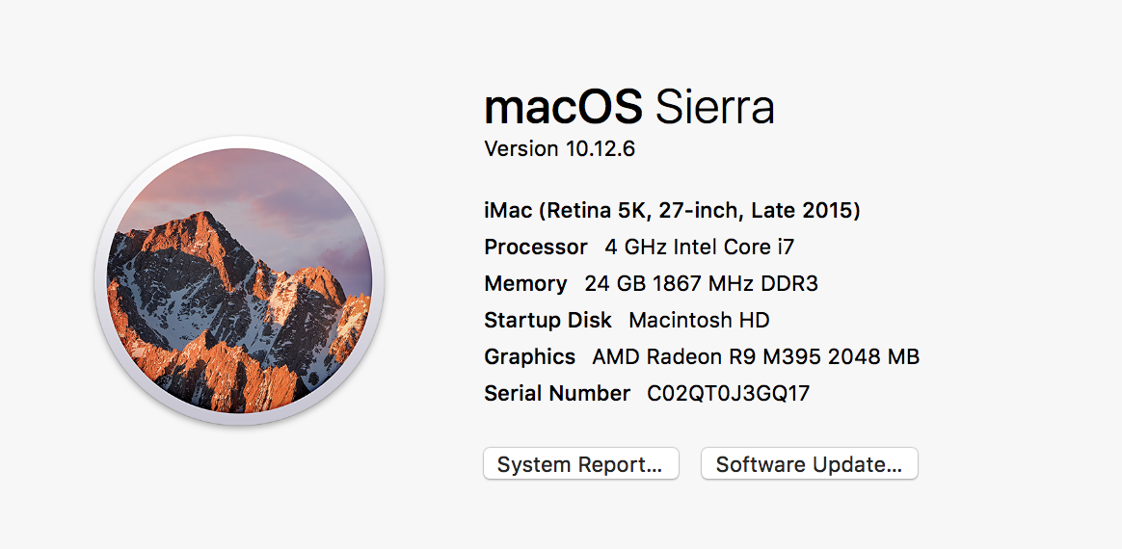Click the bold macOS word in title

tap(563, 106)
